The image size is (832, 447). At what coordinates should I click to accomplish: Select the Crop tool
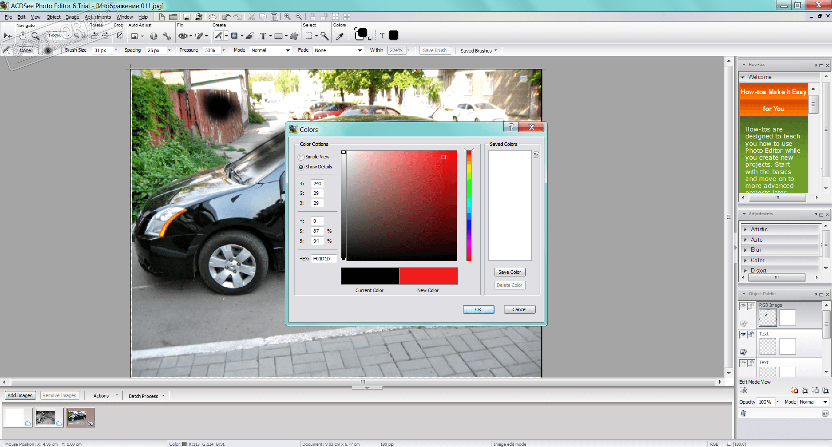pos(119,36)
